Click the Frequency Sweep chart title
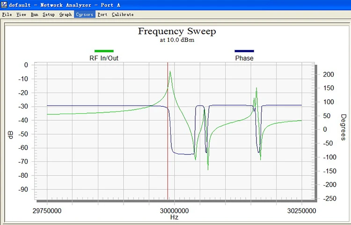 pyautogui.click(x=177, y=31)
